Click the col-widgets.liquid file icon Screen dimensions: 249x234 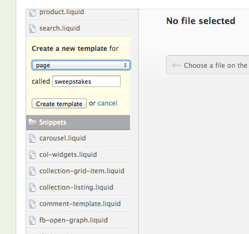[32, 155]
